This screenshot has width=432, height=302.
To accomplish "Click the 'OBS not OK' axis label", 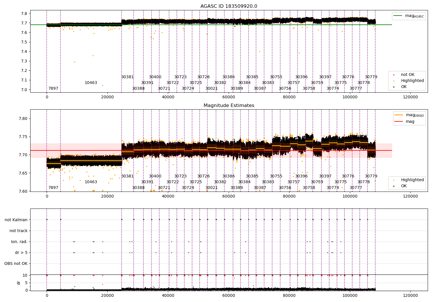I will 16,263.
